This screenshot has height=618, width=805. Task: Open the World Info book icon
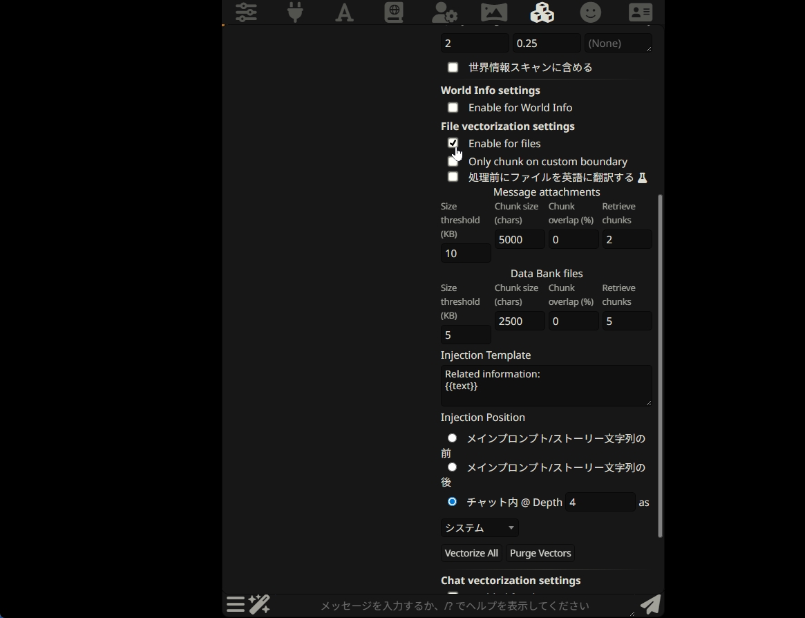point(394,12)
